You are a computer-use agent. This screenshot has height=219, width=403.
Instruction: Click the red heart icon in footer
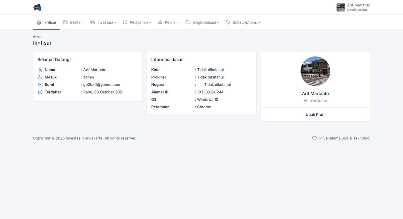coord(315,138)
